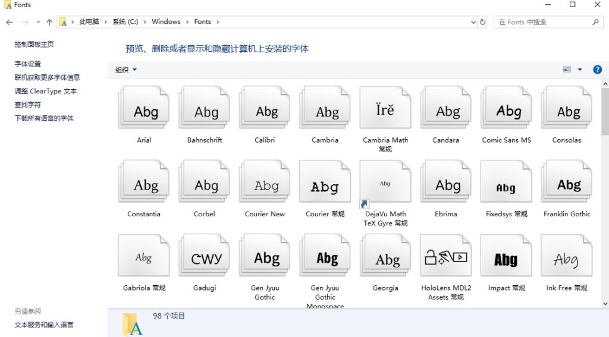Select the DejaVu Math TeX Gyre font icon

[x=385, y=181]
